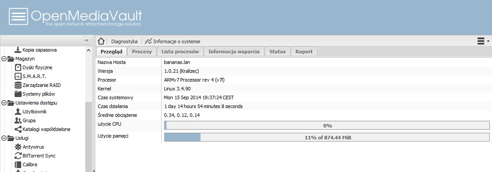This screenshot has height=172, width=492.
Task: Collapse the Magazyn tree node
Action: (x=4, y=59)
